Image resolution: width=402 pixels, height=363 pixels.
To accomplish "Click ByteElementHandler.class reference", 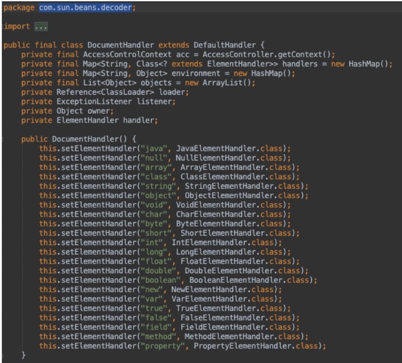I will point(229,224).
